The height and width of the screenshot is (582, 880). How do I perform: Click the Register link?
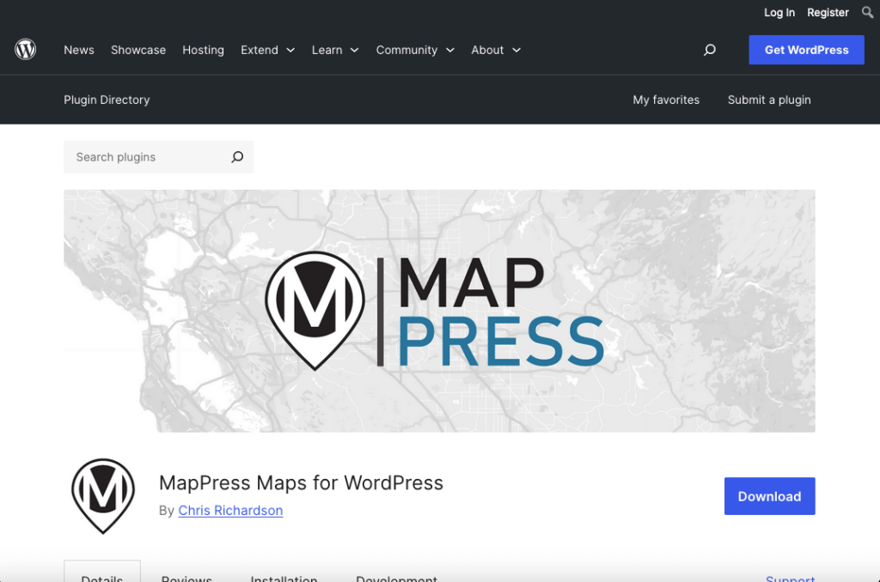coord(828,12)
